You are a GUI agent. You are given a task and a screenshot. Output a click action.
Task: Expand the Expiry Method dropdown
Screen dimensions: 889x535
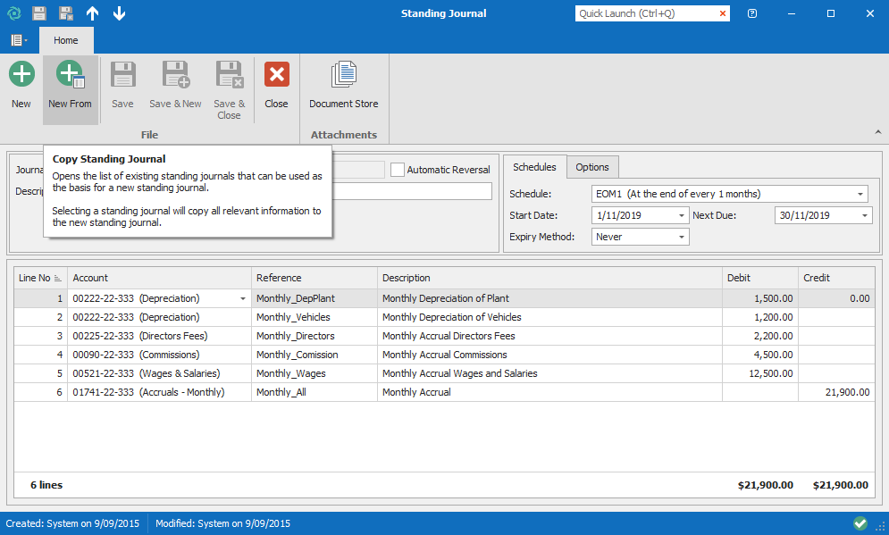tap(683, 237)
